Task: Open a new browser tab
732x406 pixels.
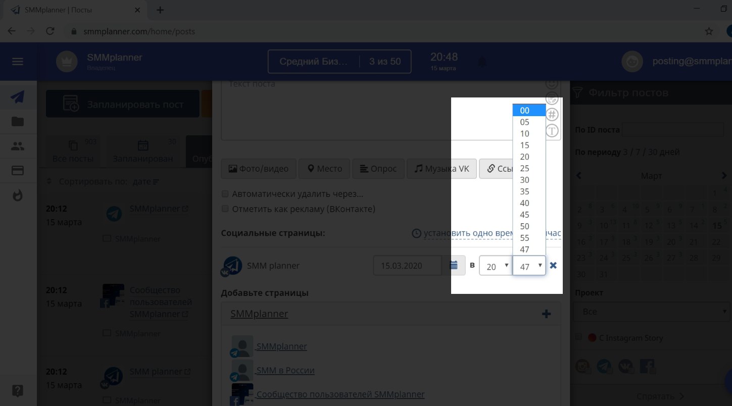Action: pyautogui.click(x=160, y=10)
